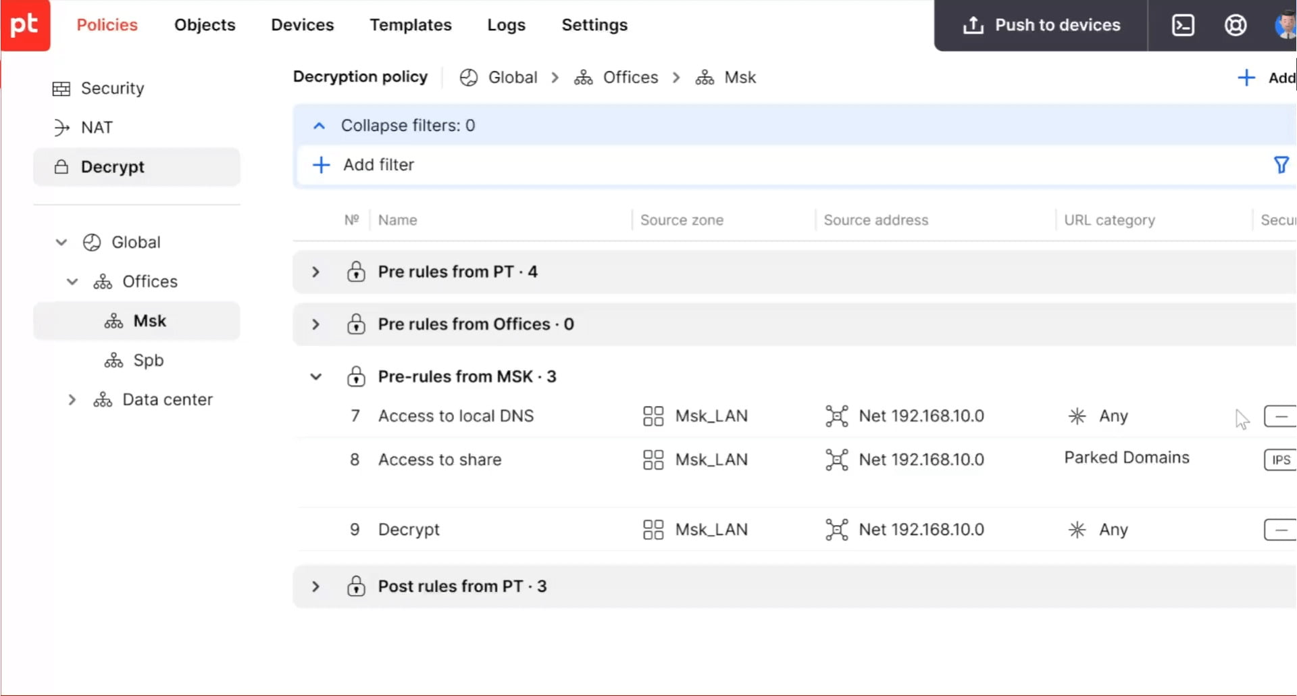Select the Access to share rule
Screen dimensions: 1297x696
(440, 460)
